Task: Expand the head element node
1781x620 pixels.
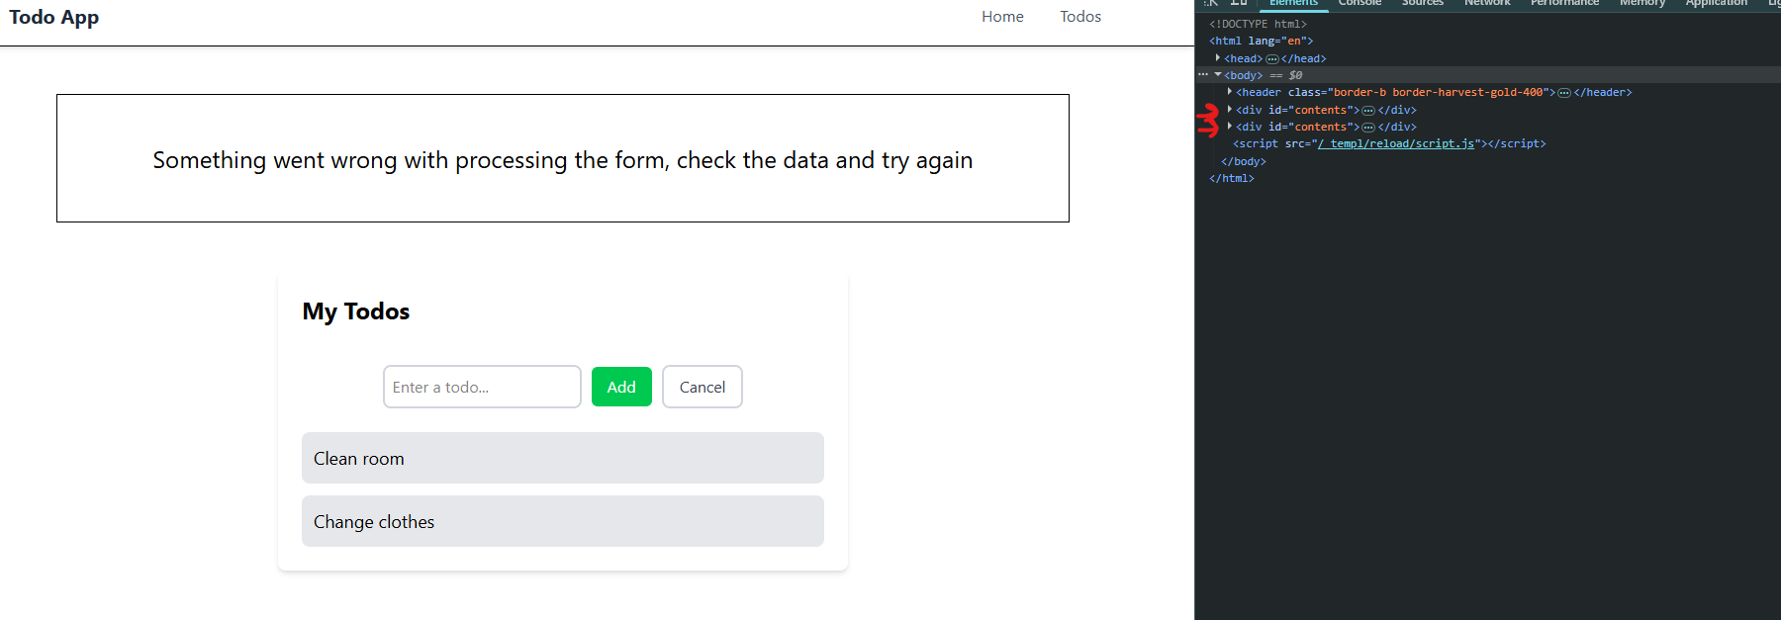Action: (x=1218, y=58)
